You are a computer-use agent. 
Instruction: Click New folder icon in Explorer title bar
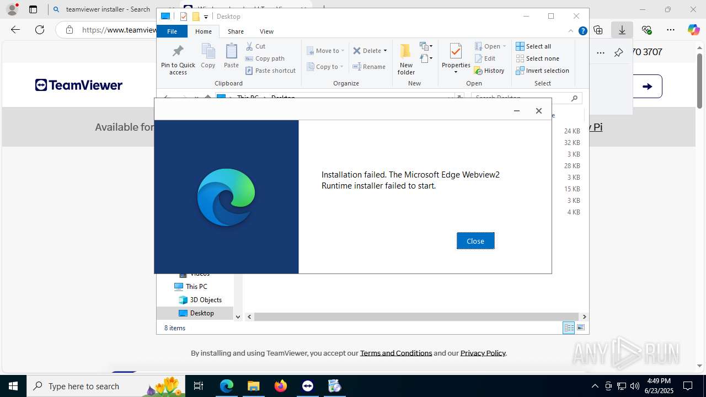[195, 17]
